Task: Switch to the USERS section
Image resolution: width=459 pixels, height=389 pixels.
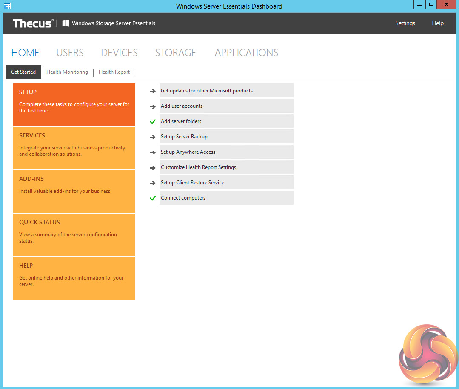Action: click(x=70, y=53)
